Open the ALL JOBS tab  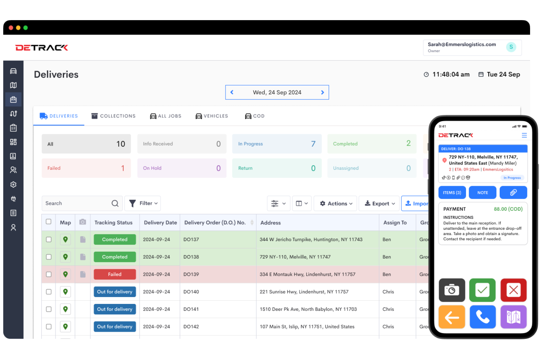(x=166, y=116)
